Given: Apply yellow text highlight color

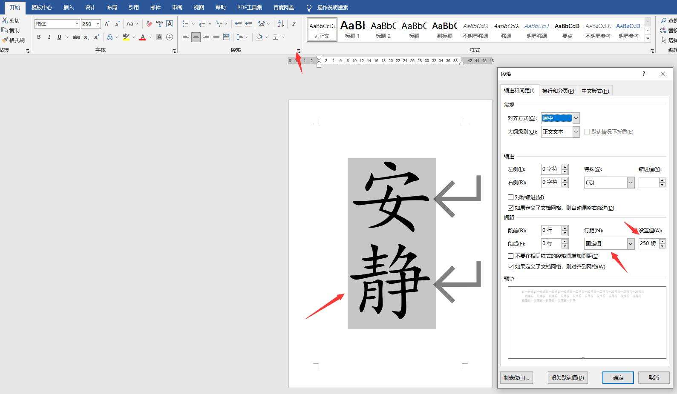Looking at the screenshot, I should tap(126, 37).
